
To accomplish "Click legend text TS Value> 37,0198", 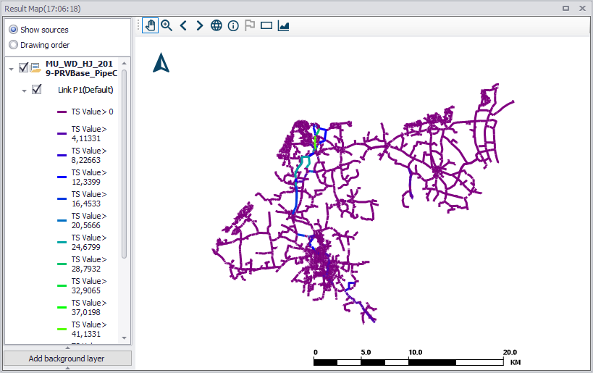I will click(89, 308).
